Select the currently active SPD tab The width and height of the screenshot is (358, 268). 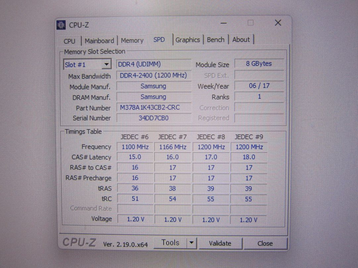tap(159, 40)
